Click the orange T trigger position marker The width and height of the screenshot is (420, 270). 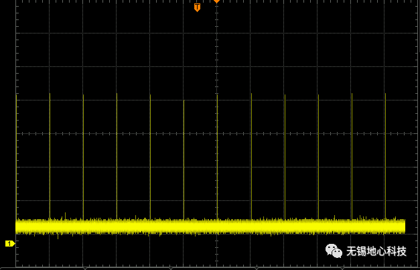coord(197,7)
